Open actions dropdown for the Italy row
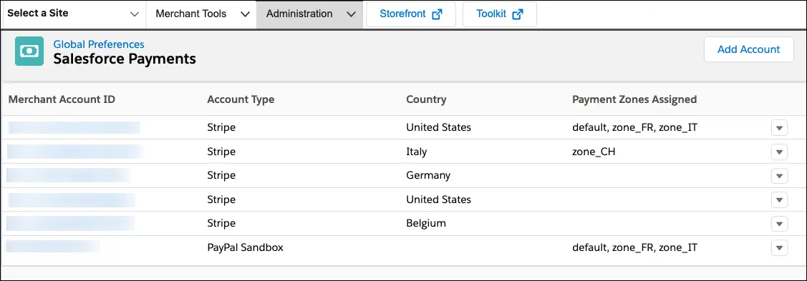807x281 pixels. pyautogui.click(x=779, y=152)
